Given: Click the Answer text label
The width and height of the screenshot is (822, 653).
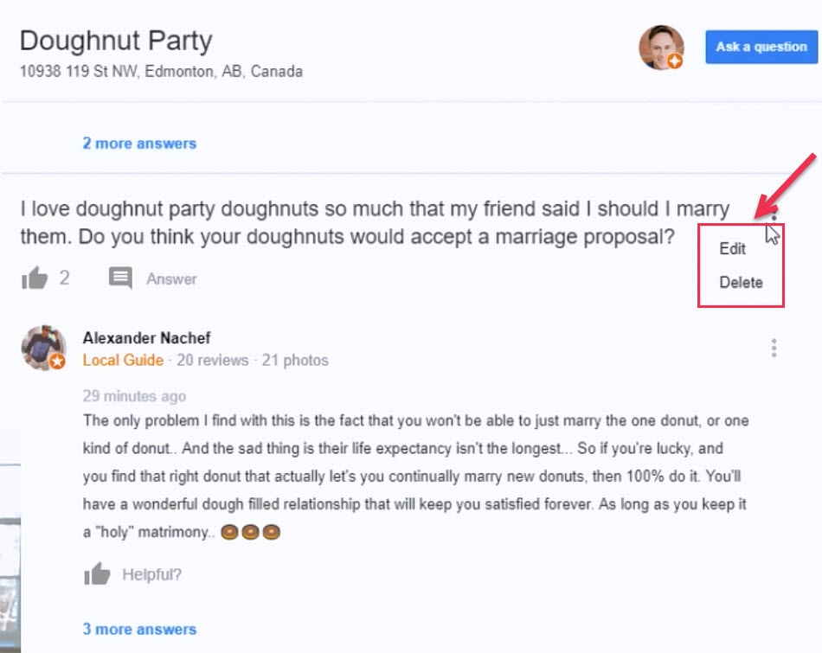Looking at the screenshot, I should (171, 279).
